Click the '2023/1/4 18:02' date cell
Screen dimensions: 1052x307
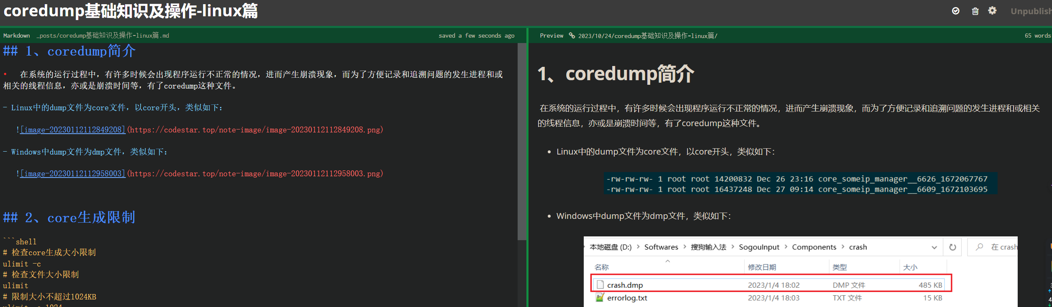(774, 285)
